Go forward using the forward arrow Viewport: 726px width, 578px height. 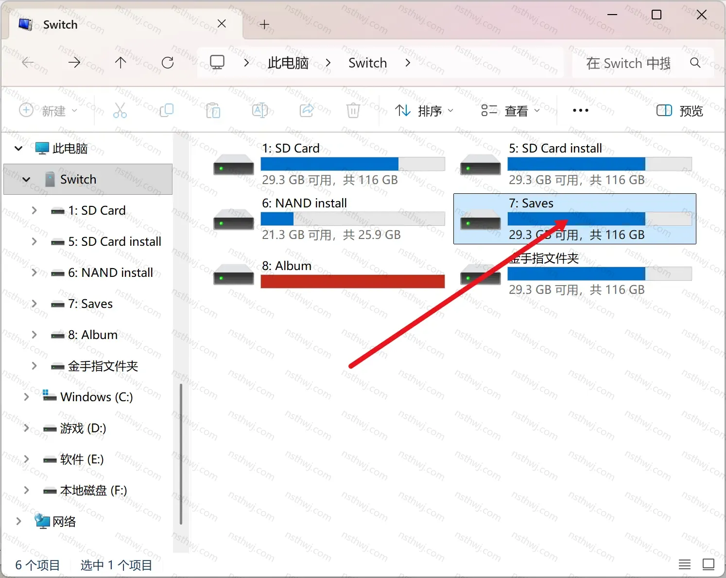(x=74, y=63)
